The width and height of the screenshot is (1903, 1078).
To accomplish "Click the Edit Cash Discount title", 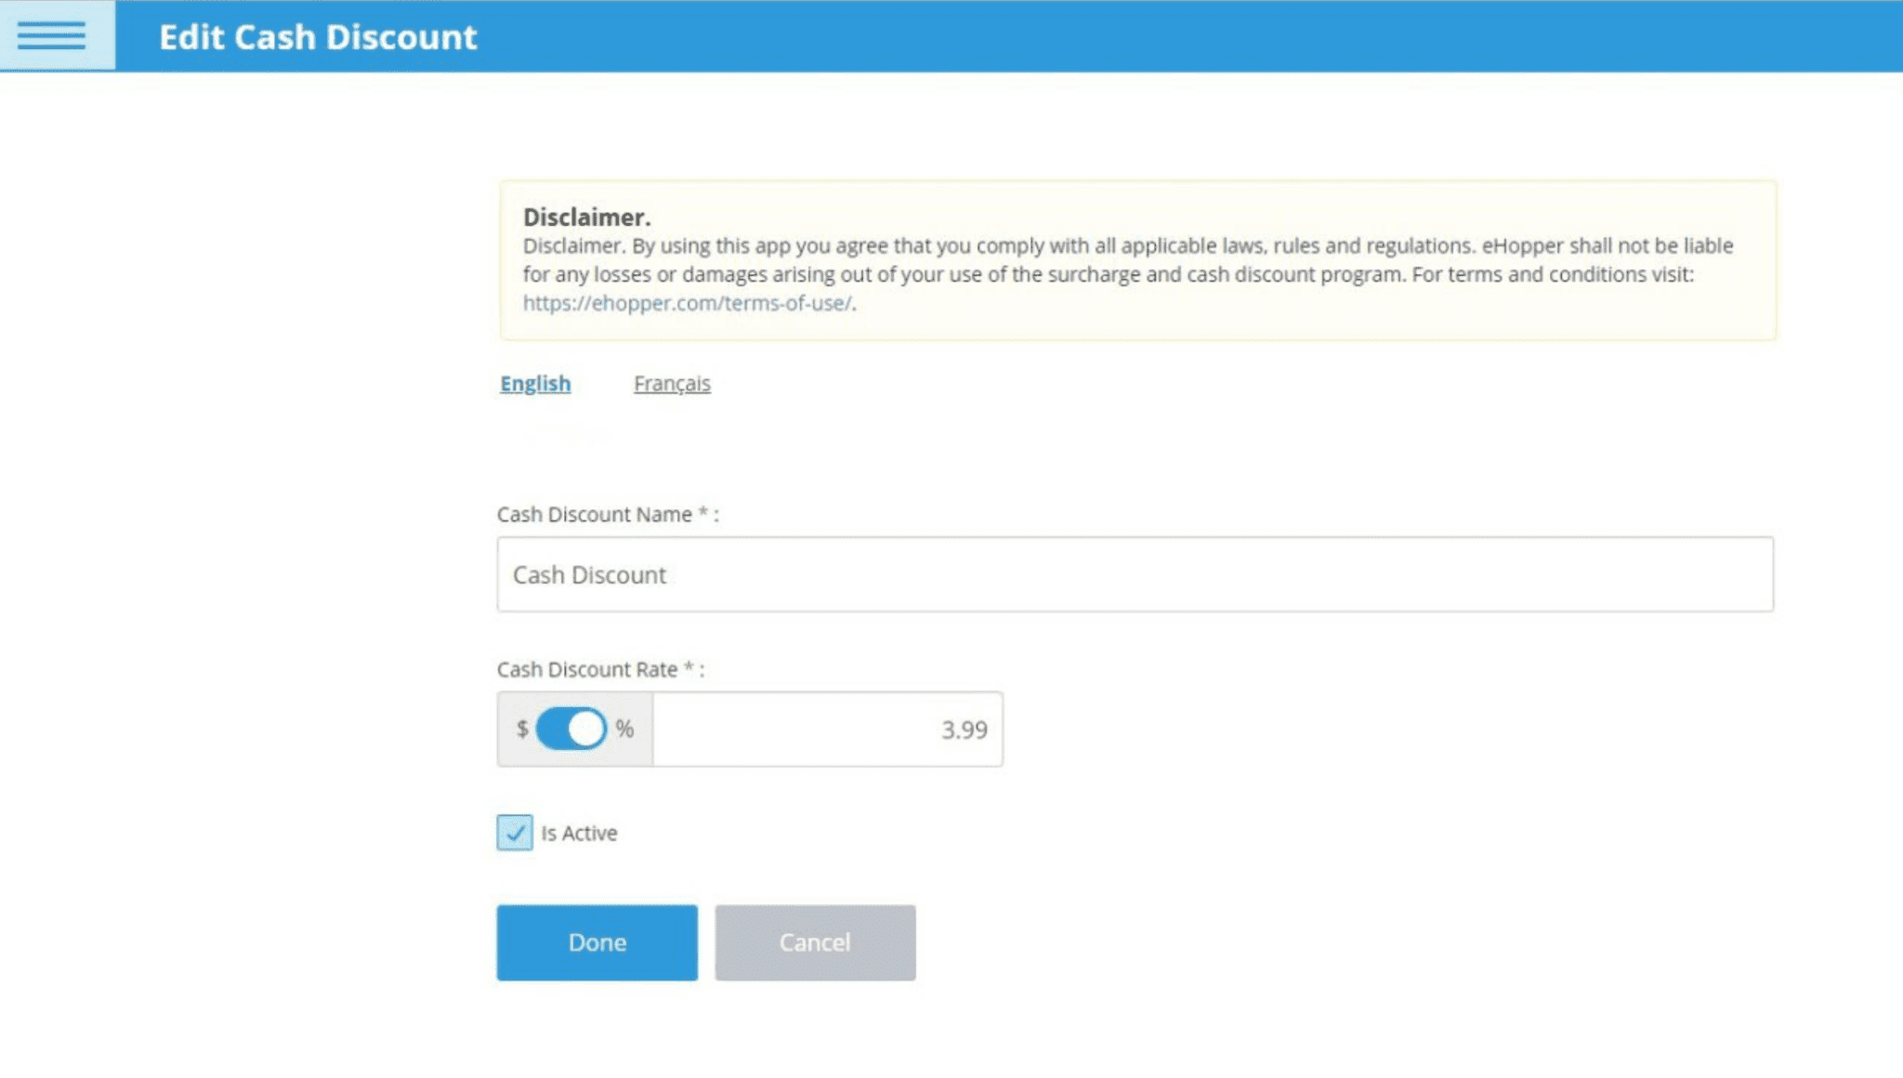I will pos(320,37).
